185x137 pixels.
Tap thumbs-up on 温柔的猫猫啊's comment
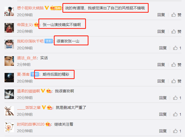(177, 98)
